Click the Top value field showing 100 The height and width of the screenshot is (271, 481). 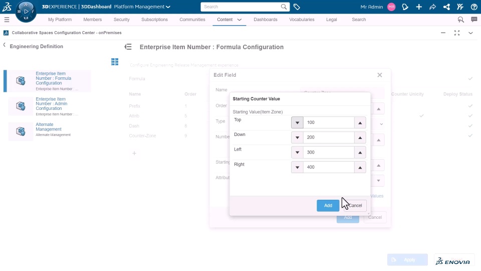[x=329, y=122]
